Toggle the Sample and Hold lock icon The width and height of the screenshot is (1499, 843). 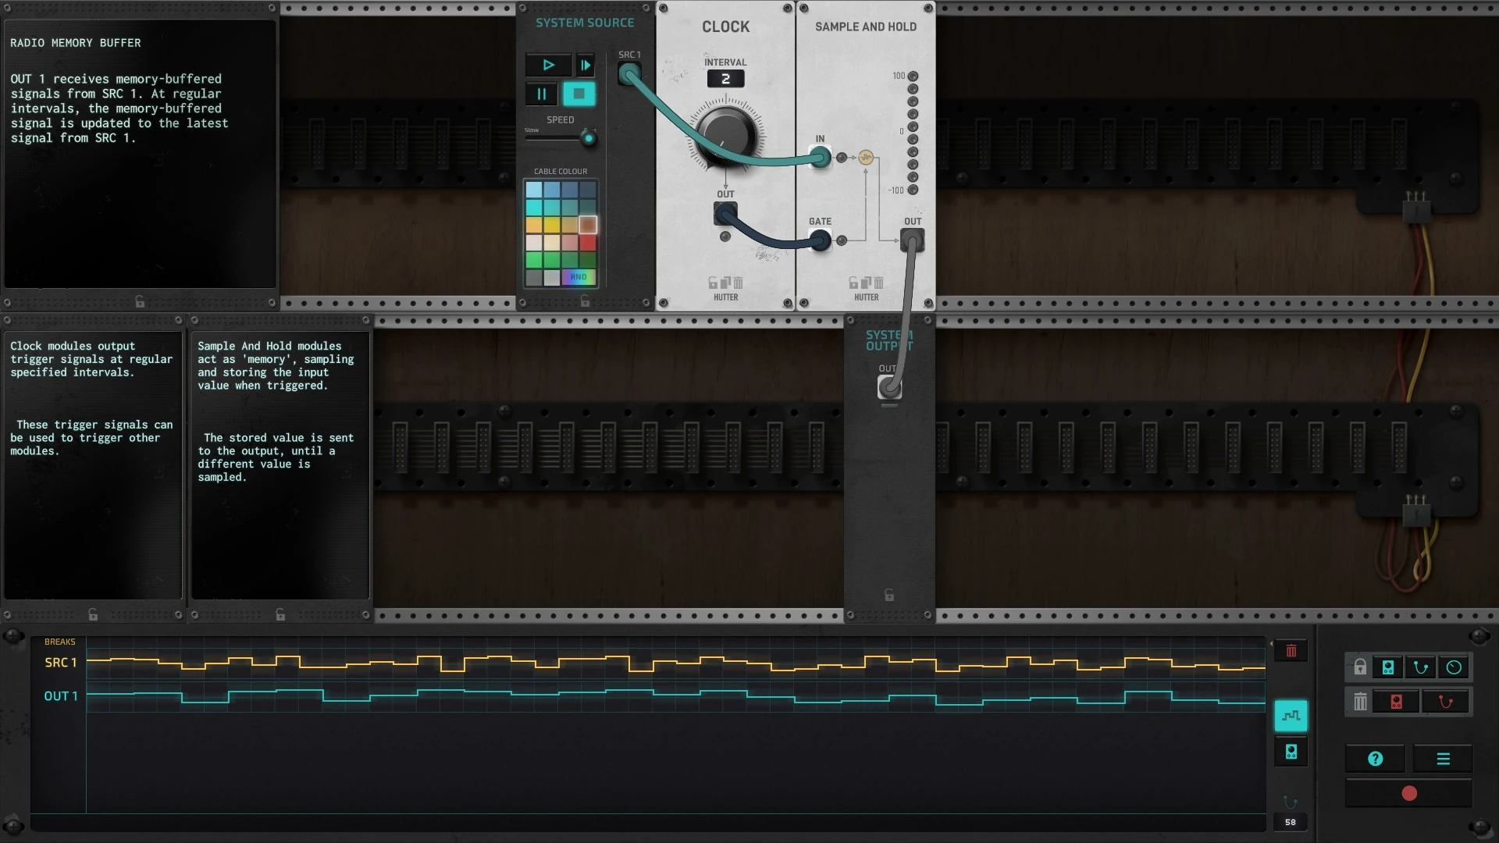[853, 283]
